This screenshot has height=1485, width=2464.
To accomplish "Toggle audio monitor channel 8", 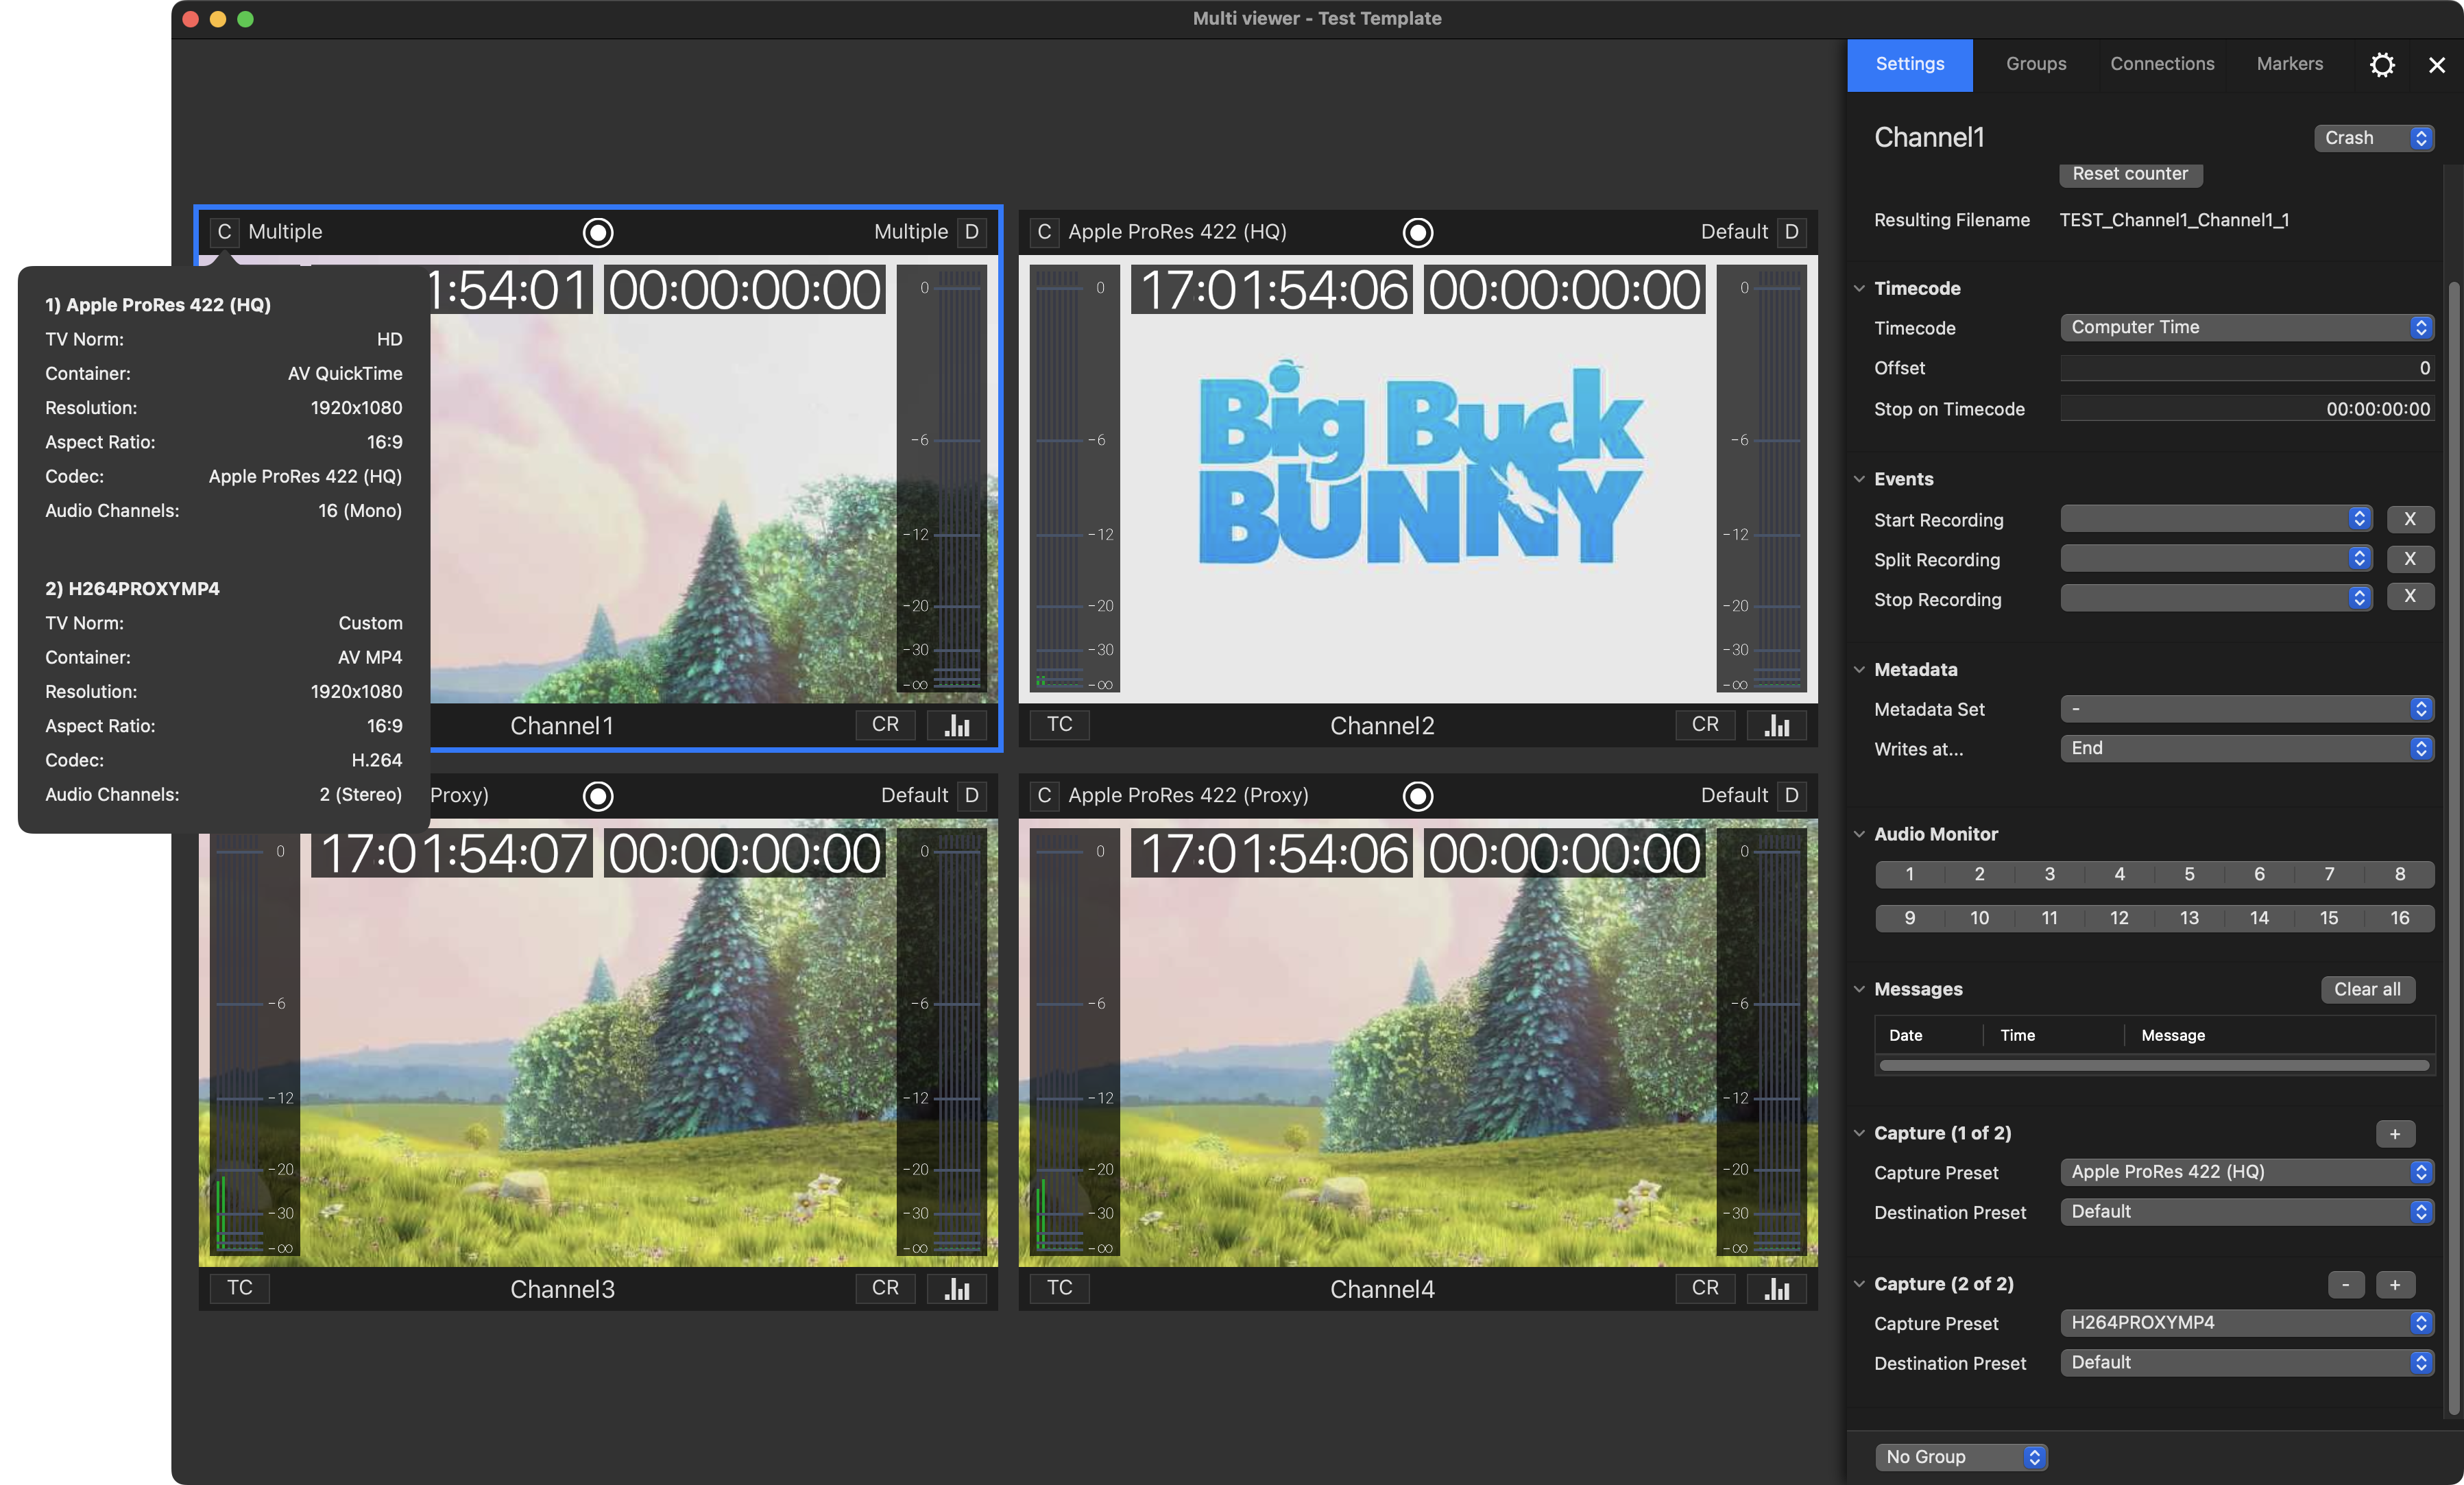I will pyautogui.click(x=2400, y=875).
